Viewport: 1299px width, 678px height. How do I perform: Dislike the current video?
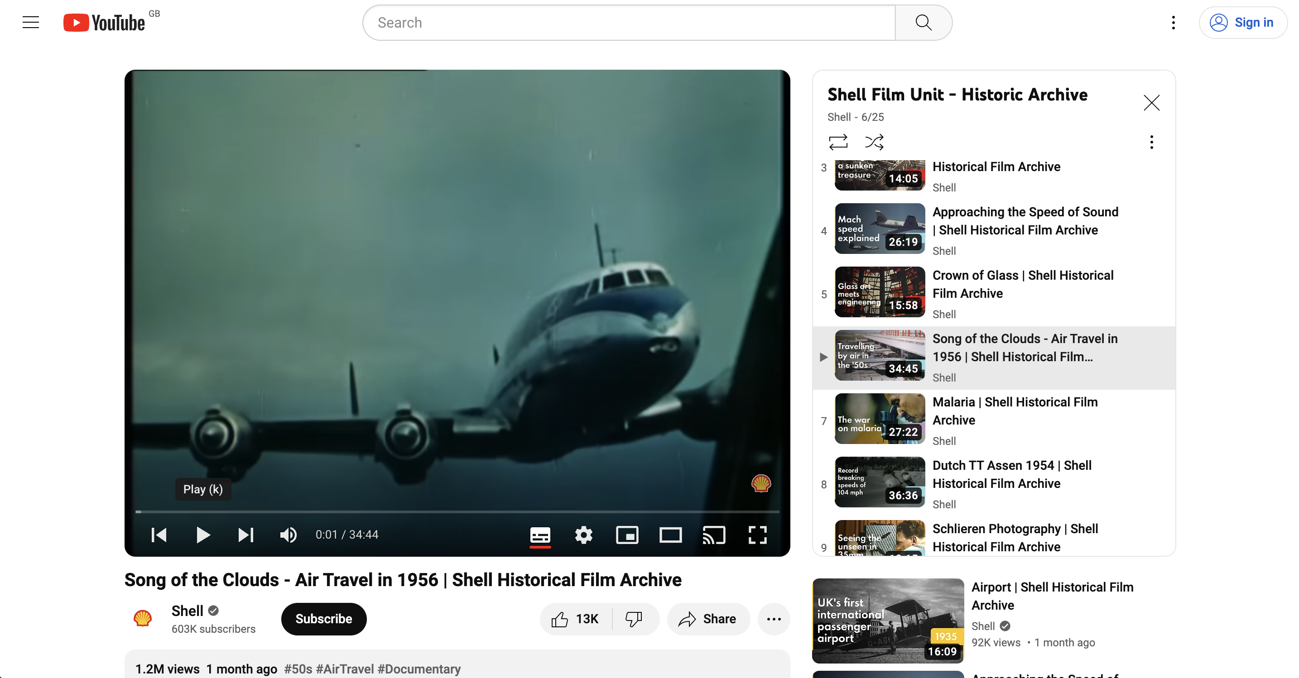point(633,619)
